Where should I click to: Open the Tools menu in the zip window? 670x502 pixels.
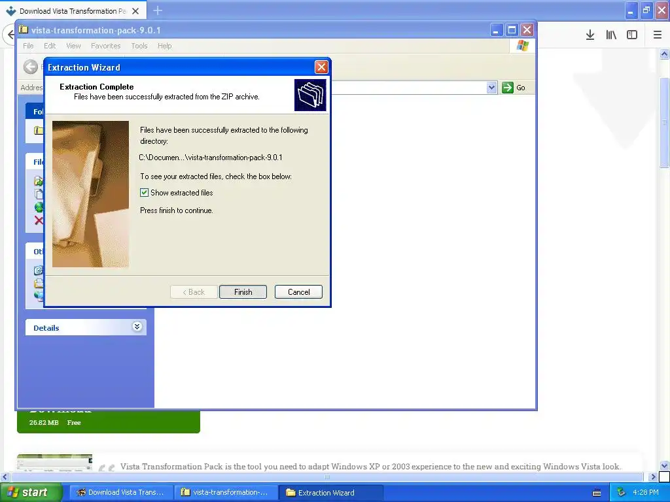tap(139, 46)
